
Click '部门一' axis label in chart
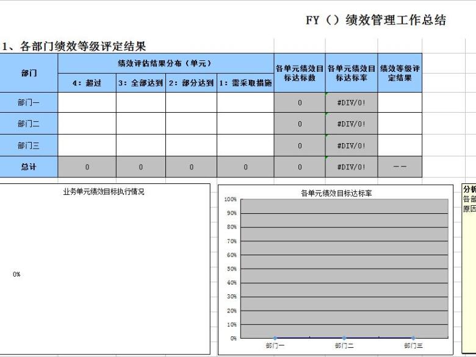(275, 345)
